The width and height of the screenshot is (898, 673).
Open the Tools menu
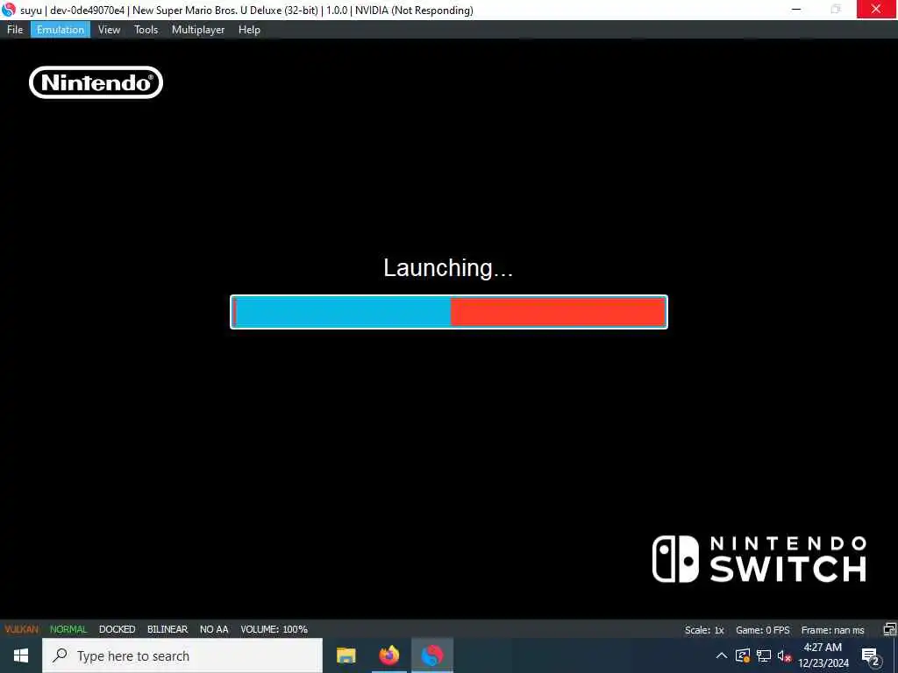[x=146, y=30]
